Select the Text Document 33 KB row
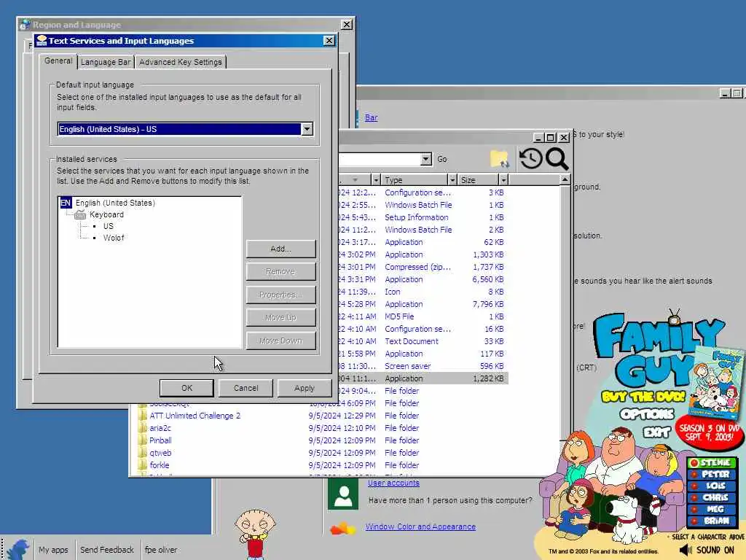The image size is (746, 560). coord(423,341)
